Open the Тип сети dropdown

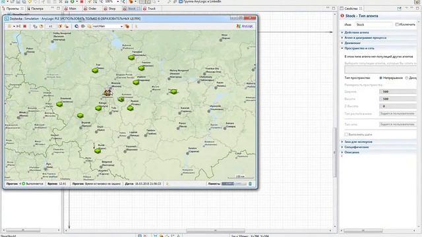(398, 124)
